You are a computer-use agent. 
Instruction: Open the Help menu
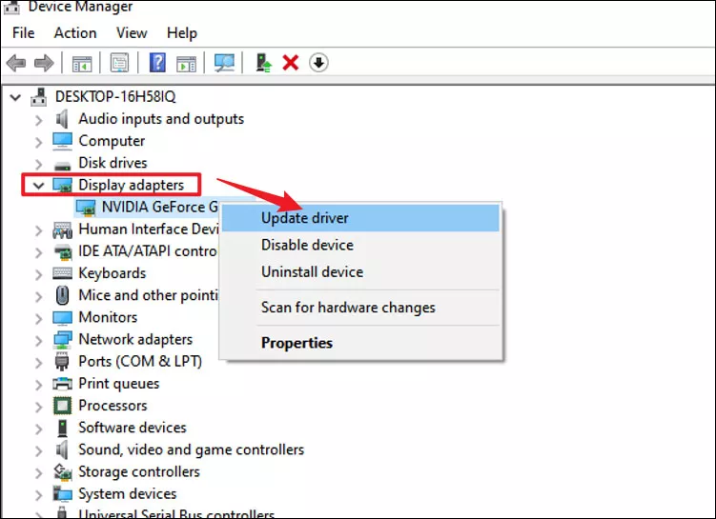[x=182, y=32]
